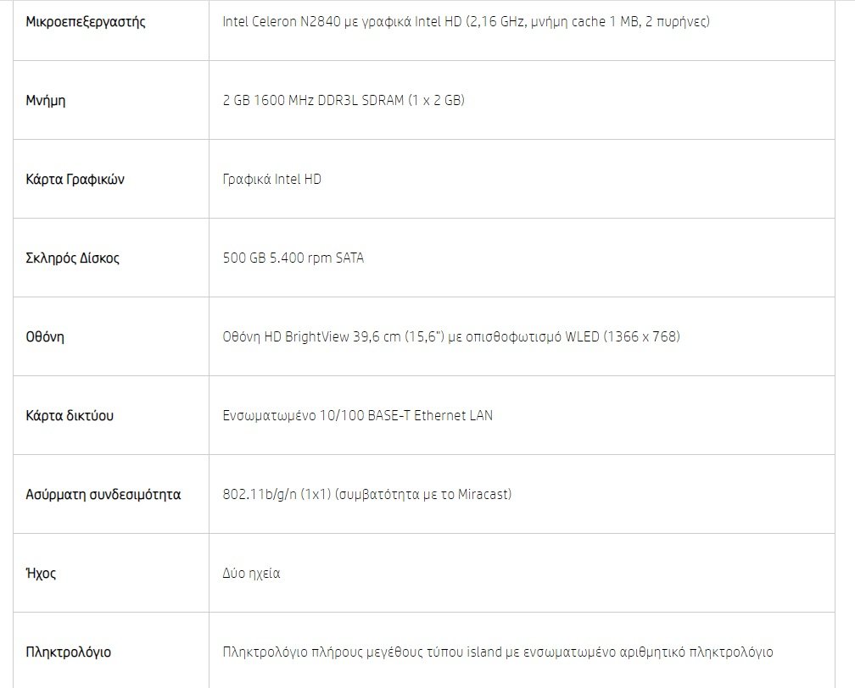Screen dimensions: 855x688
Task: Click the Οθόνη row label
Action: [45, 336]
